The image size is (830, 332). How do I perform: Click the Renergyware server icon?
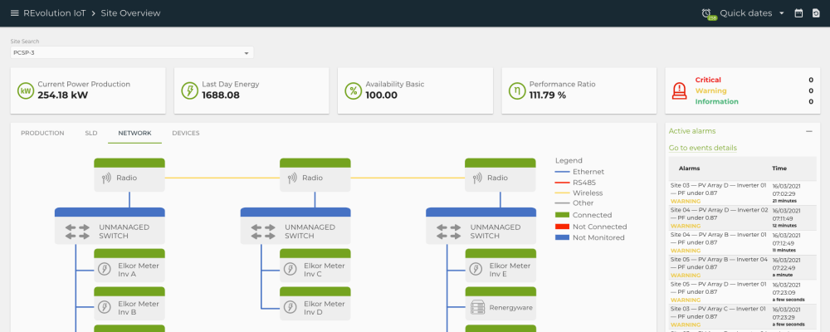click(476, 306)
